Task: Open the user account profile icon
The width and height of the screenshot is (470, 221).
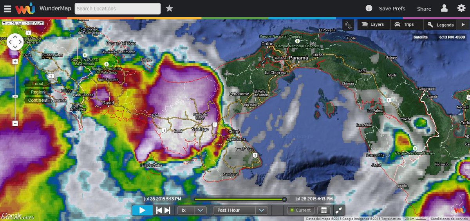Action: coord(444,8)
